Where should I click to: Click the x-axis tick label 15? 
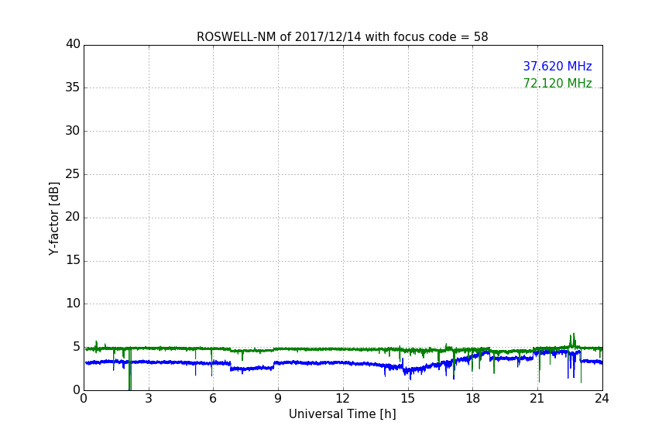pyautogui.click(x=408, y=399)
